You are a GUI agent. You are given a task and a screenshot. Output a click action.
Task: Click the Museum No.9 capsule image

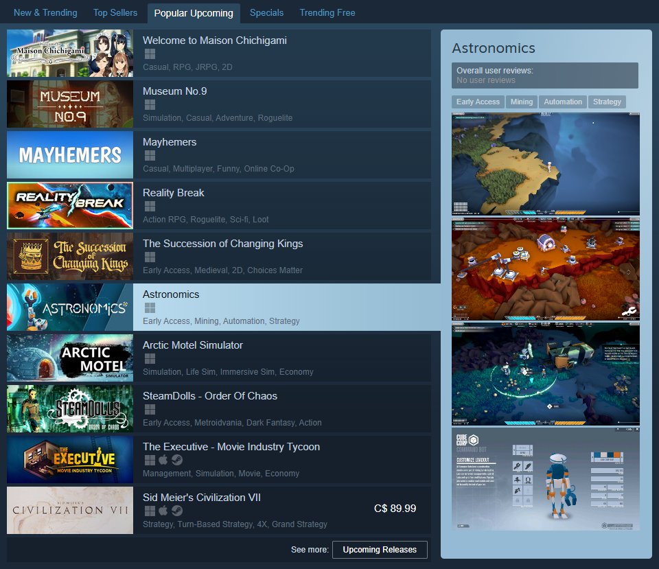70,104
